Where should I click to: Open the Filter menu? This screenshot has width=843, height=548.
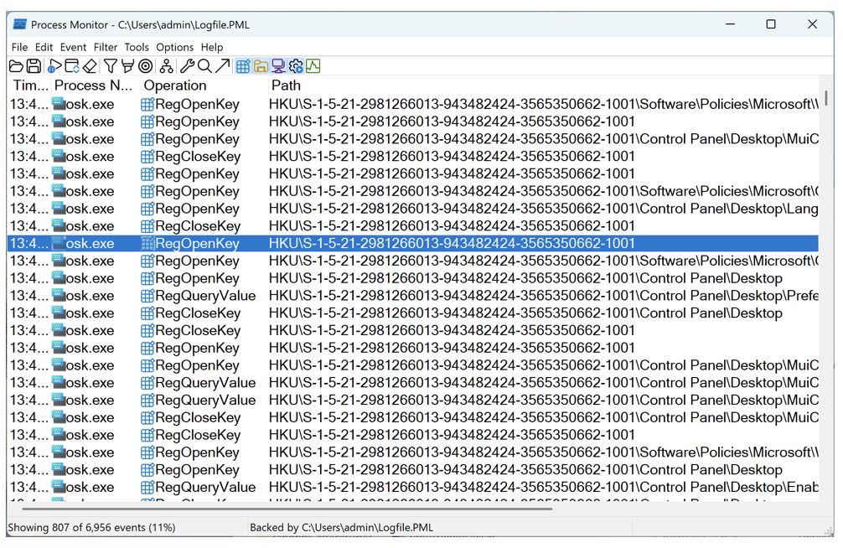click(106, 47)
